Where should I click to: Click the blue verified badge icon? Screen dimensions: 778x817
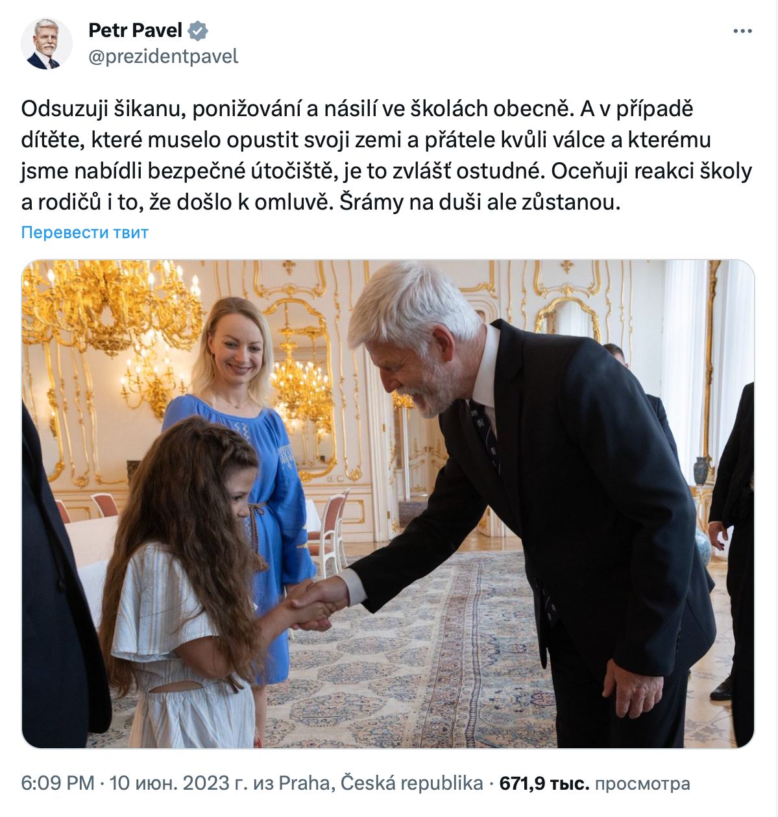coord(199,30)
